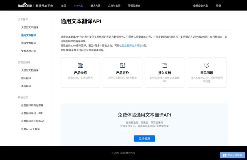Click the 登录 link in the header
Screen dimensions: 247x160
pyautogui.click(x=218, y=6)
